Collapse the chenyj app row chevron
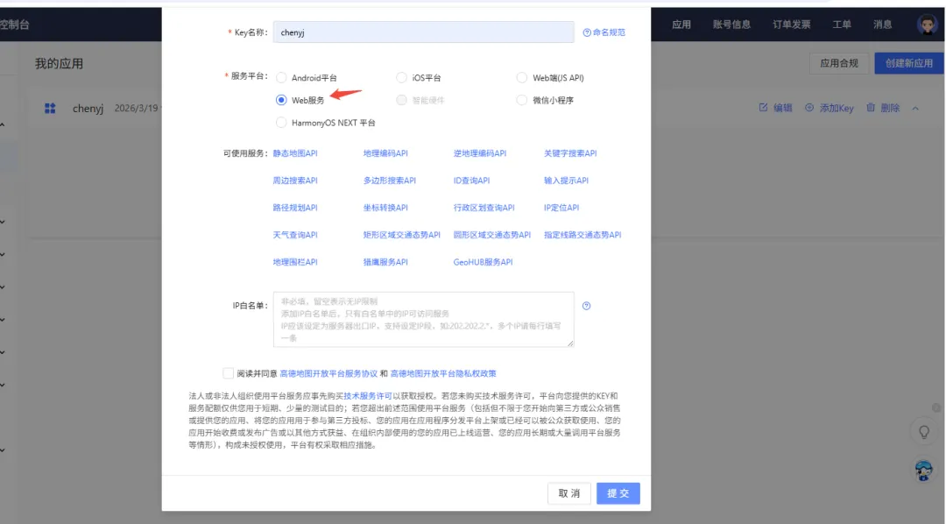Viewport: 946px width, 524px height. [915, 108]
